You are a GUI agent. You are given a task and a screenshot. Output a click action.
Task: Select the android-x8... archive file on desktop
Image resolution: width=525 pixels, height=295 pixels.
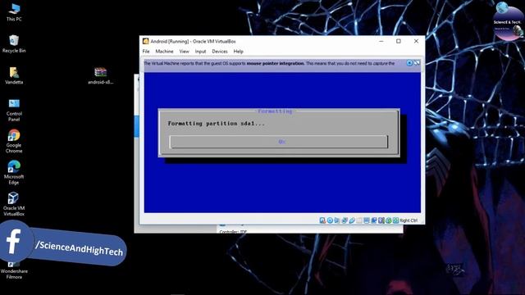(x=100, y=75)
